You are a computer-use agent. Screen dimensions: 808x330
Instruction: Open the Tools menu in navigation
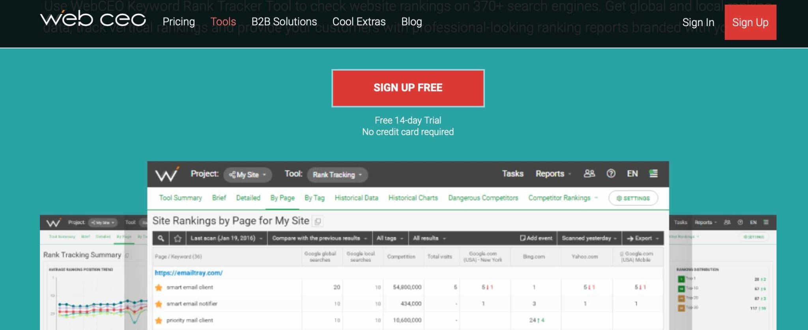[x=223, y=22]
